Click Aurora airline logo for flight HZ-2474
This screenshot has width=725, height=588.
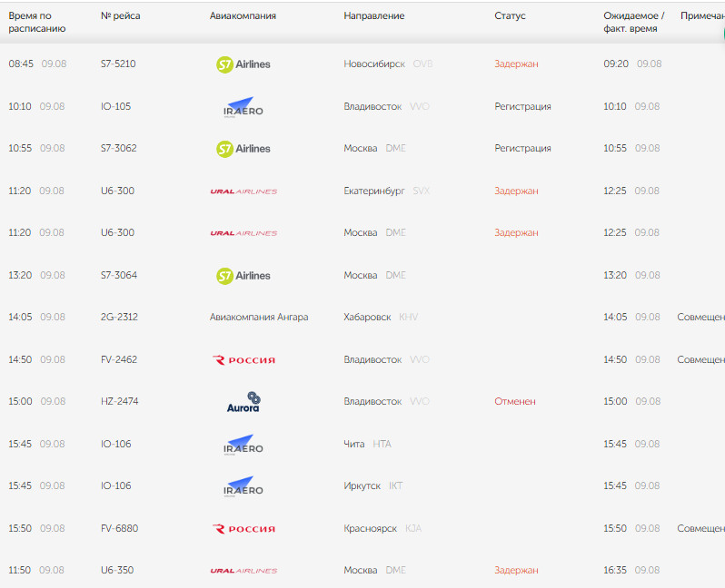(243, 401)
